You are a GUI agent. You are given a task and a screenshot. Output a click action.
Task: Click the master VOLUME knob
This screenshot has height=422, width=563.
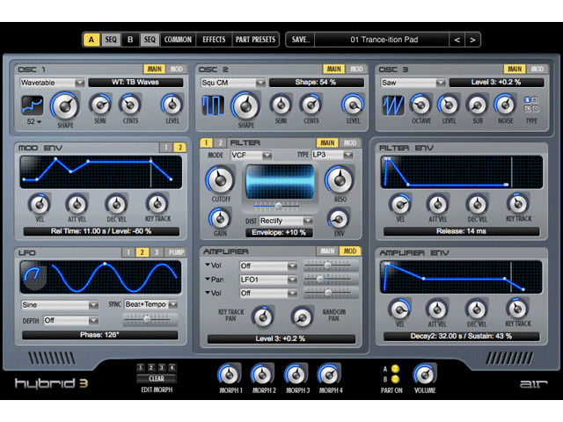click(x=425, y=375)
